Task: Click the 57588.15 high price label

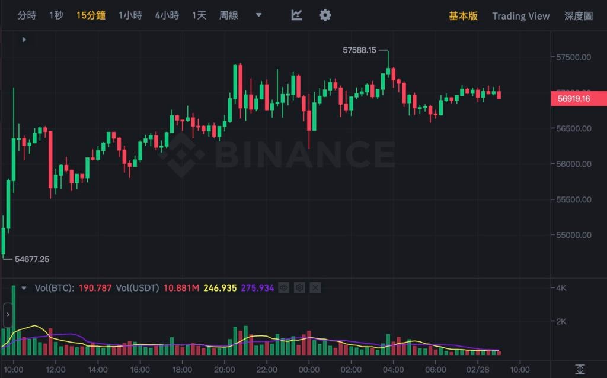Action: click(x=359, y=50)
